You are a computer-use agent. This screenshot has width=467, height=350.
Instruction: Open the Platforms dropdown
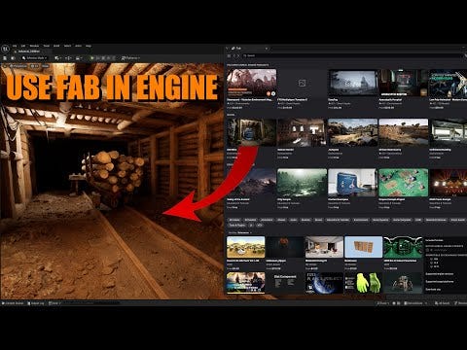pos(130,58)
